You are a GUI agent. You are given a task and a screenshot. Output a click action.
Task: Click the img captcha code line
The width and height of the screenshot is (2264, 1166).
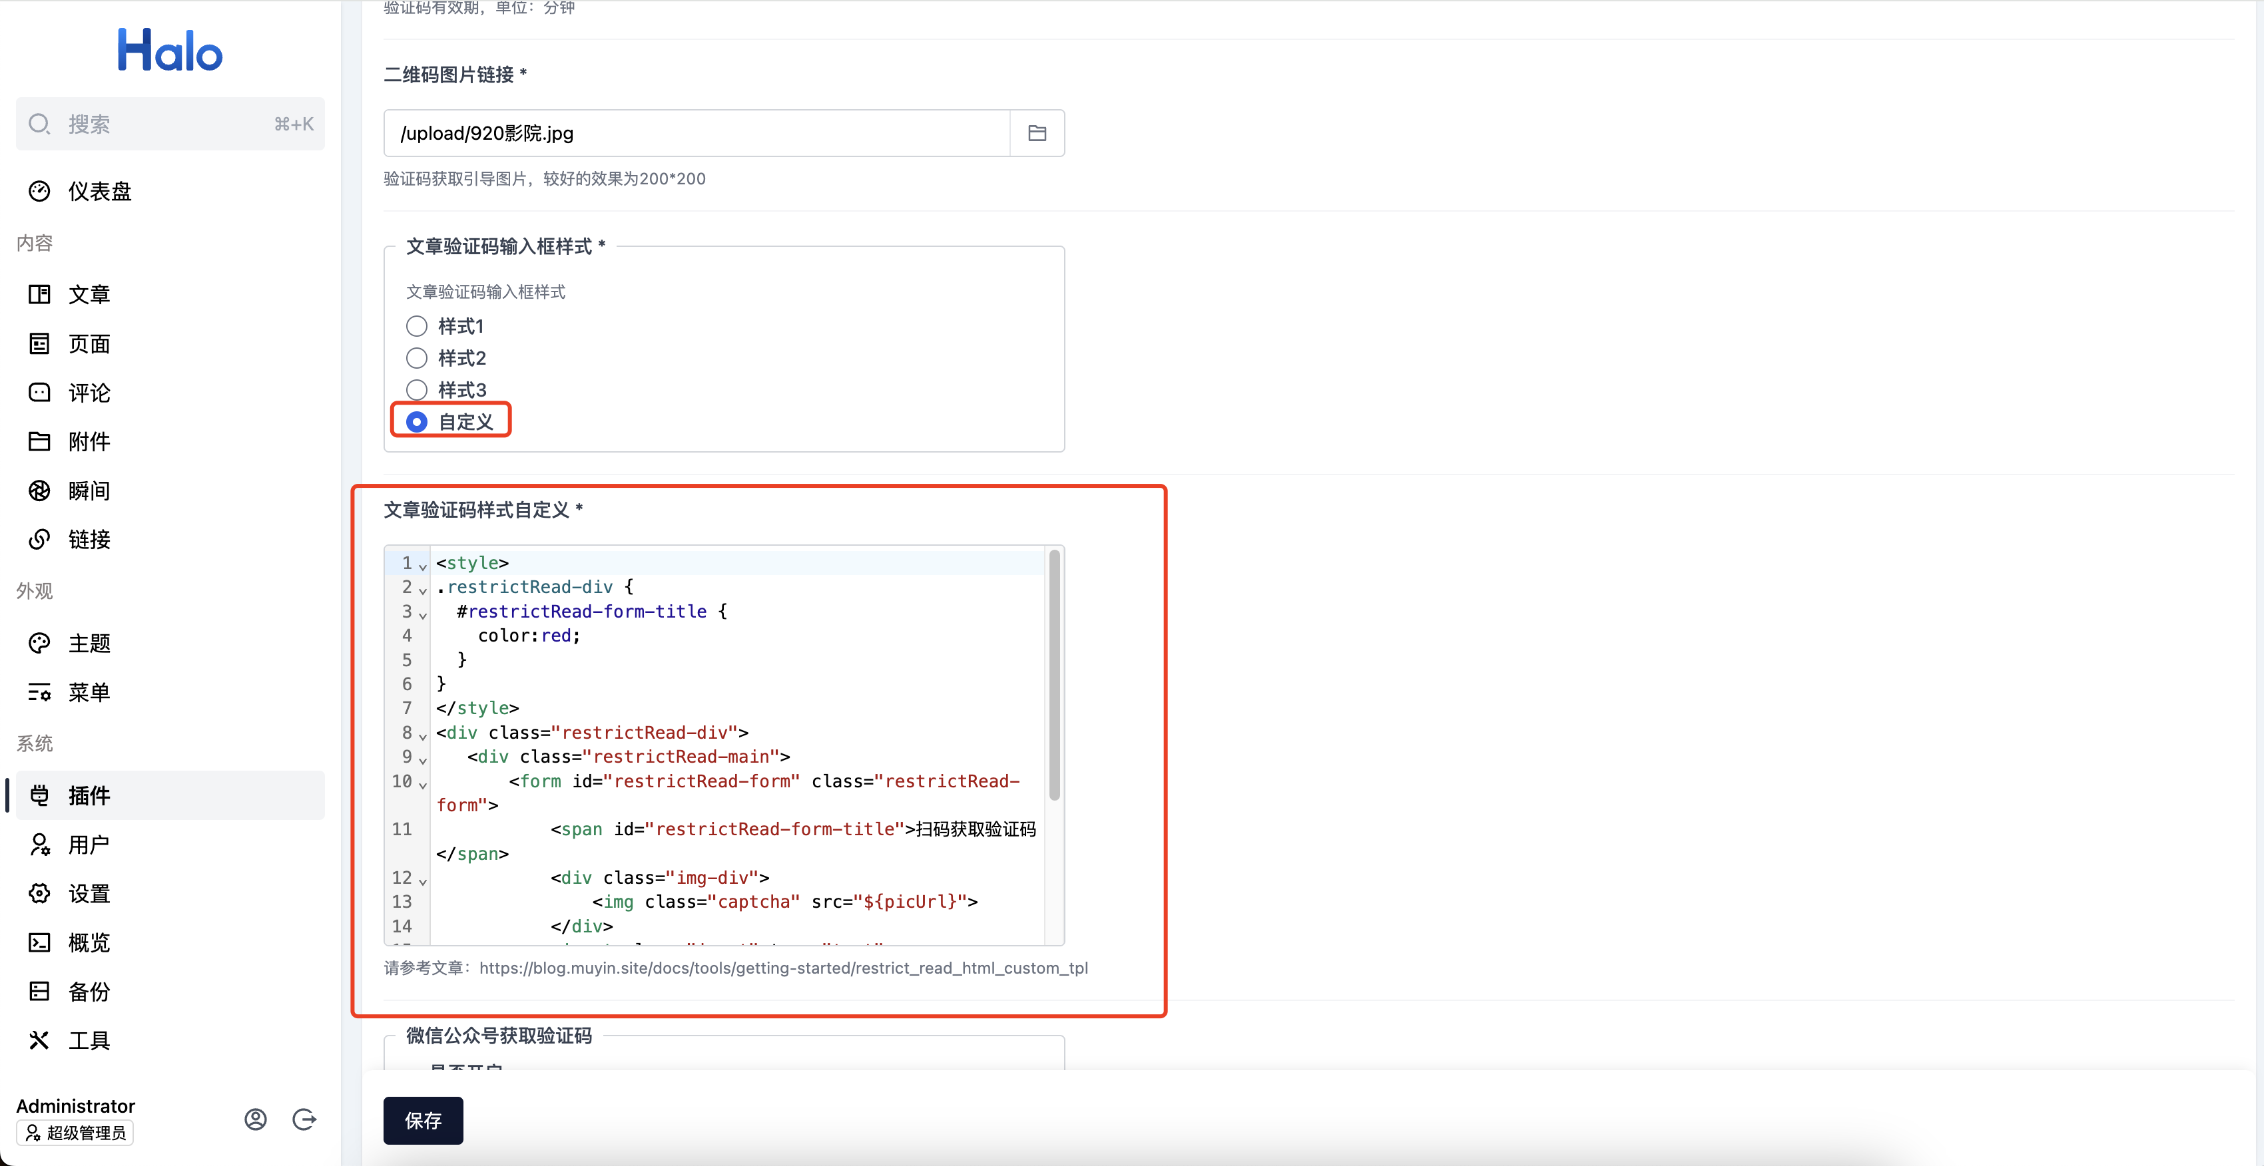tap(784, 902)
